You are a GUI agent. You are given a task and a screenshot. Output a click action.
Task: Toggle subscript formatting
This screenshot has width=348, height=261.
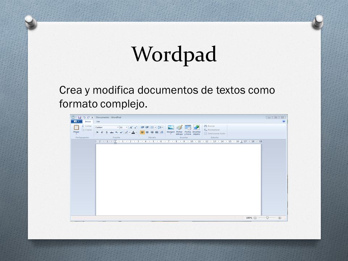coord(116,132)
